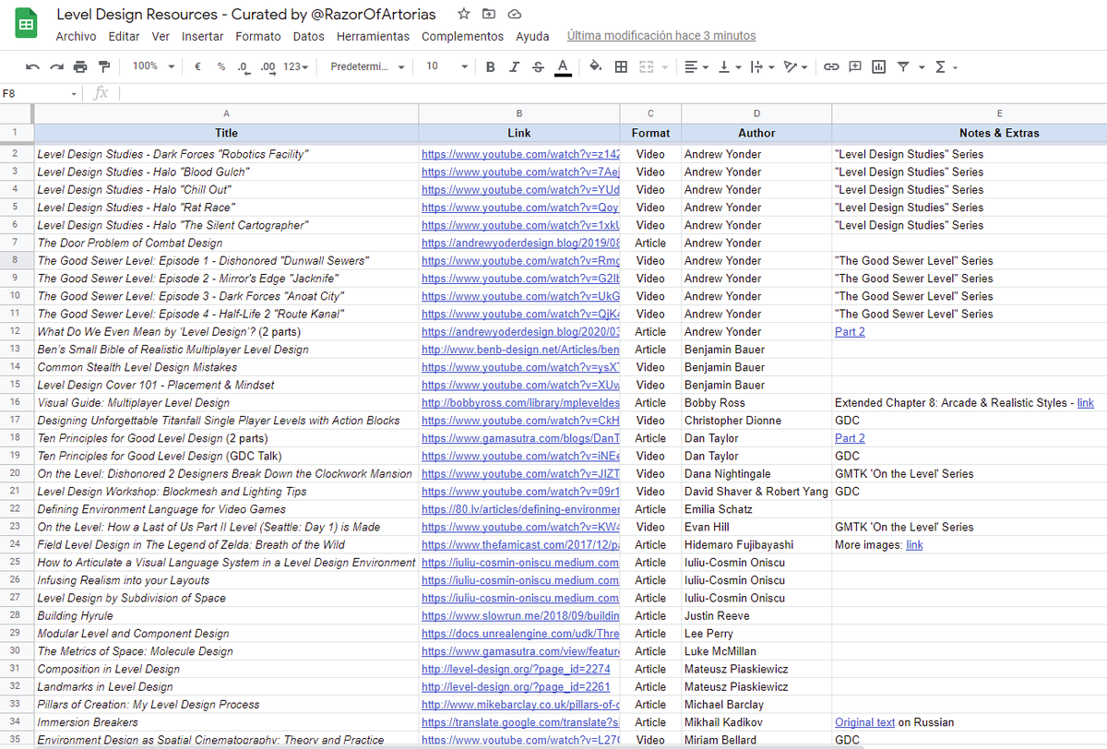Increase decimal places icon

(x=268, y=66)
